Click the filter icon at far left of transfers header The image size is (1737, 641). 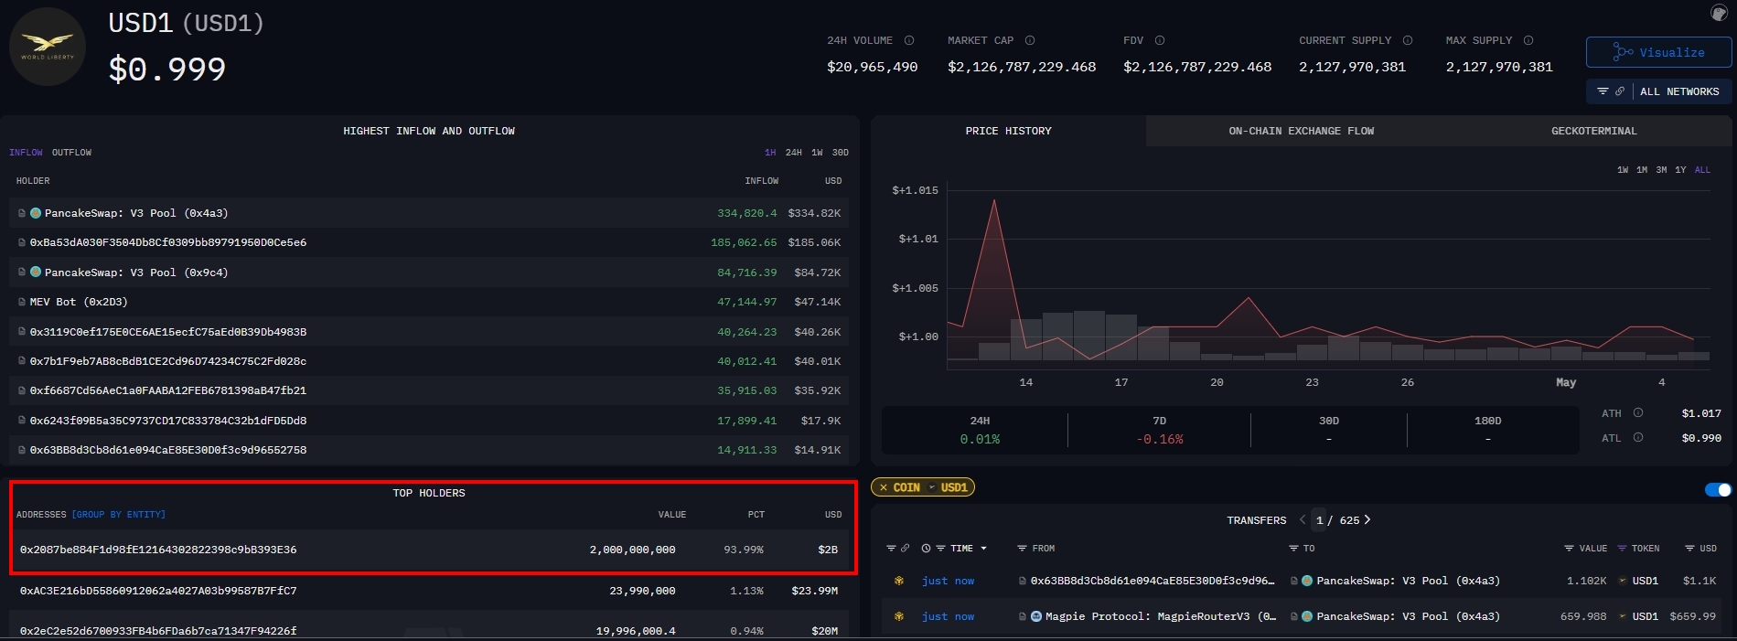tap(891, 549)
